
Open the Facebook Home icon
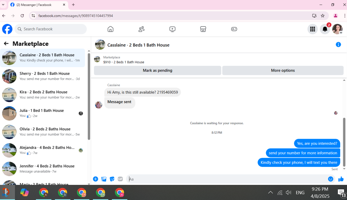110,29
